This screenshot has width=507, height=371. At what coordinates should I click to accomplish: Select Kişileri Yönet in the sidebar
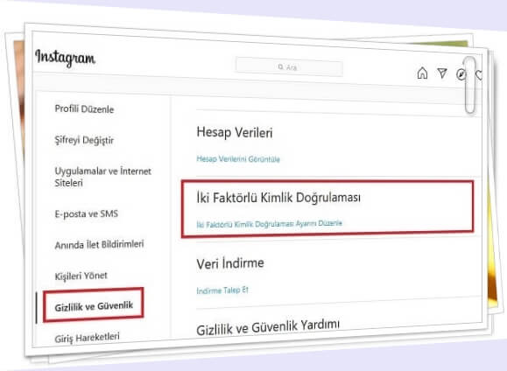(81, 276)
